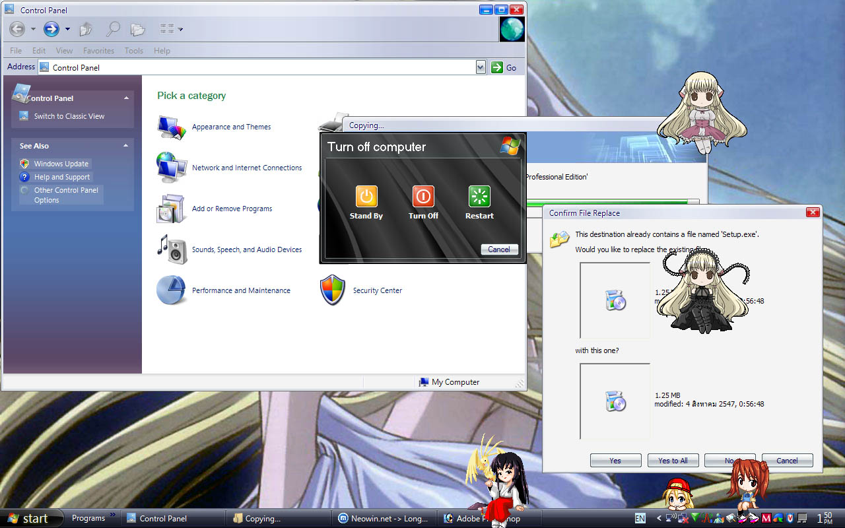
Task: Click the green Restart icon
Action: (x=479, y=196)
